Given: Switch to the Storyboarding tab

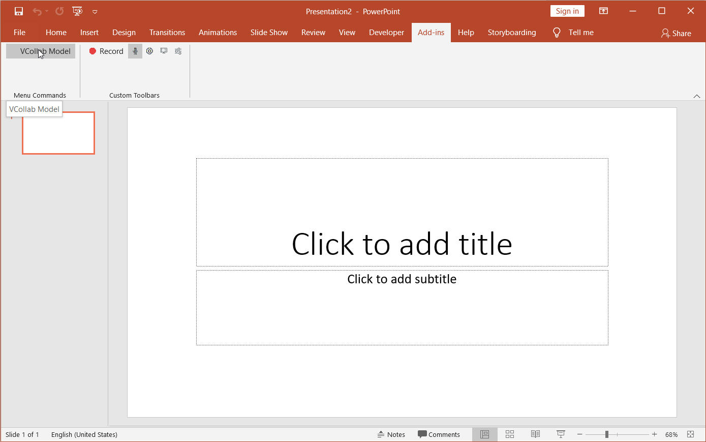Looking at the screenshot, I should pos(512,33).
